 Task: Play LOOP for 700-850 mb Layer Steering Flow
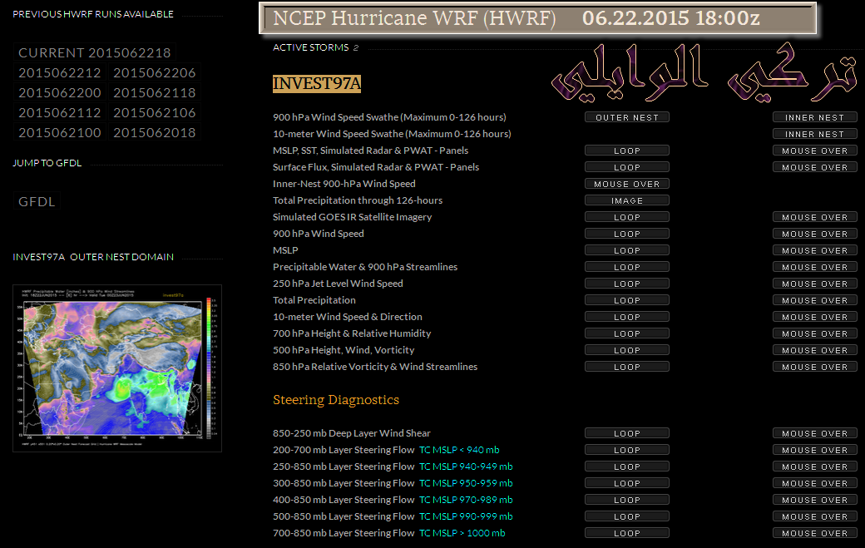pyautogui.click(x=626, y=533)
